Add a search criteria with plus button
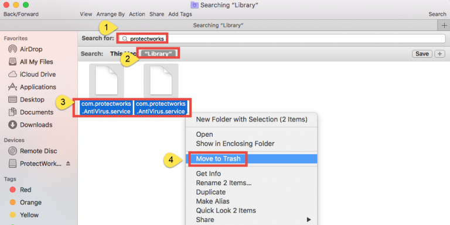Screen dimensions: 450x225 point(439,54)
